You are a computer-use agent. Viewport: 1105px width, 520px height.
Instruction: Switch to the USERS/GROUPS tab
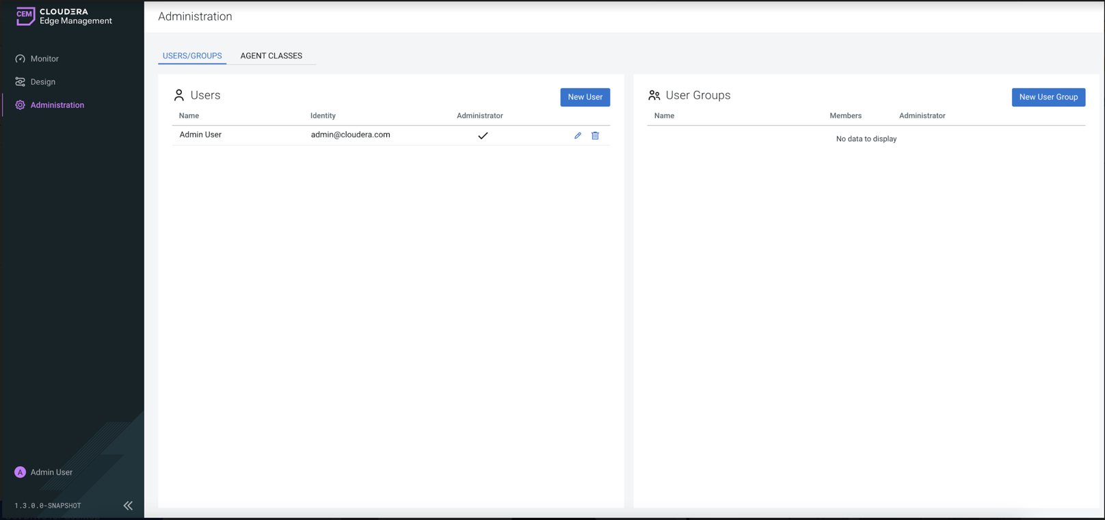[192, 56]
